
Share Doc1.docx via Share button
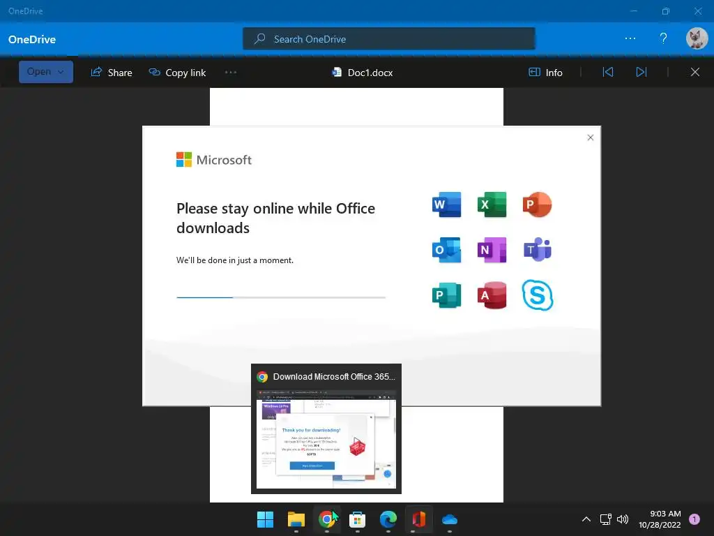pyautogui.click(x=112, y=73)
